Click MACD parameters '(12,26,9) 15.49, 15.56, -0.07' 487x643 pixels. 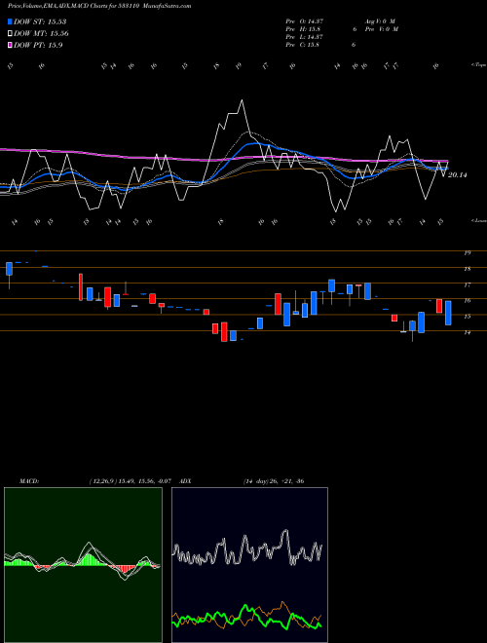pyautogui.click(x=132, y=481)
